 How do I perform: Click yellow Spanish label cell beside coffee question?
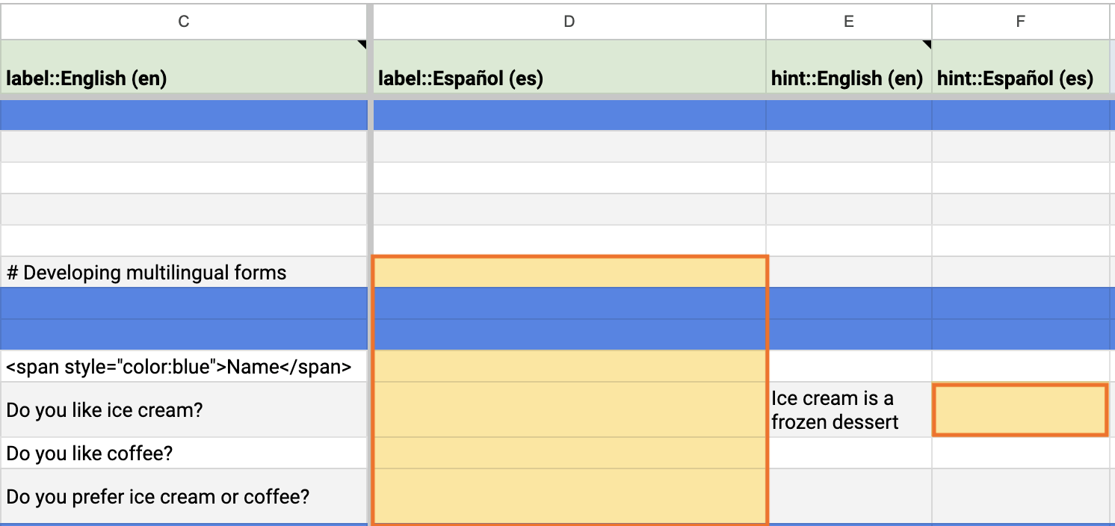[x=569, y=454]
